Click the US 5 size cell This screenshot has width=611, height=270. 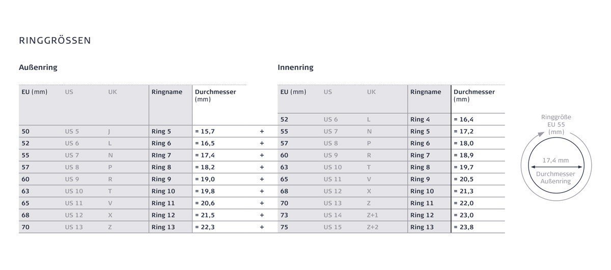72,131
